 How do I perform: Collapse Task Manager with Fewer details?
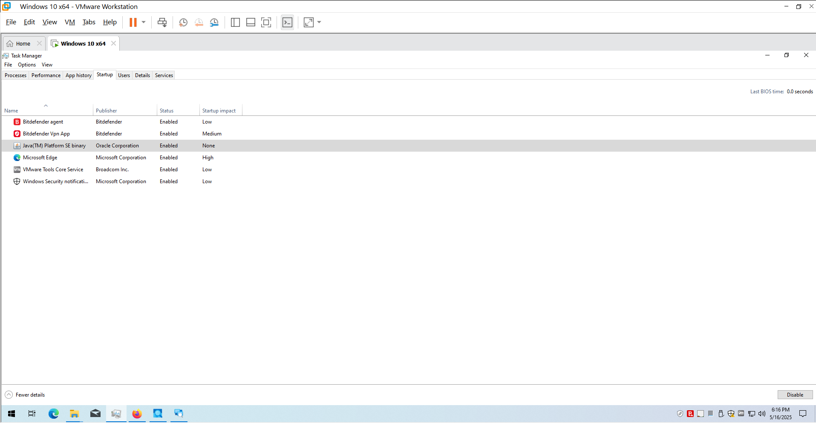[x=25, y=395]
